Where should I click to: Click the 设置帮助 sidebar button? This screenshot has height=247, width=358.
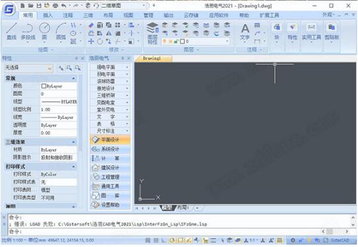coord(110,205)
